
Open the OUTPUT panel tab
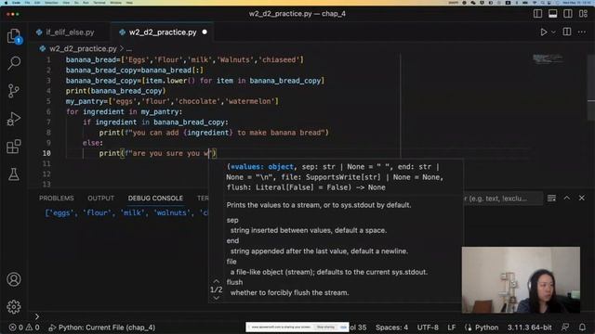click(100, 198)
